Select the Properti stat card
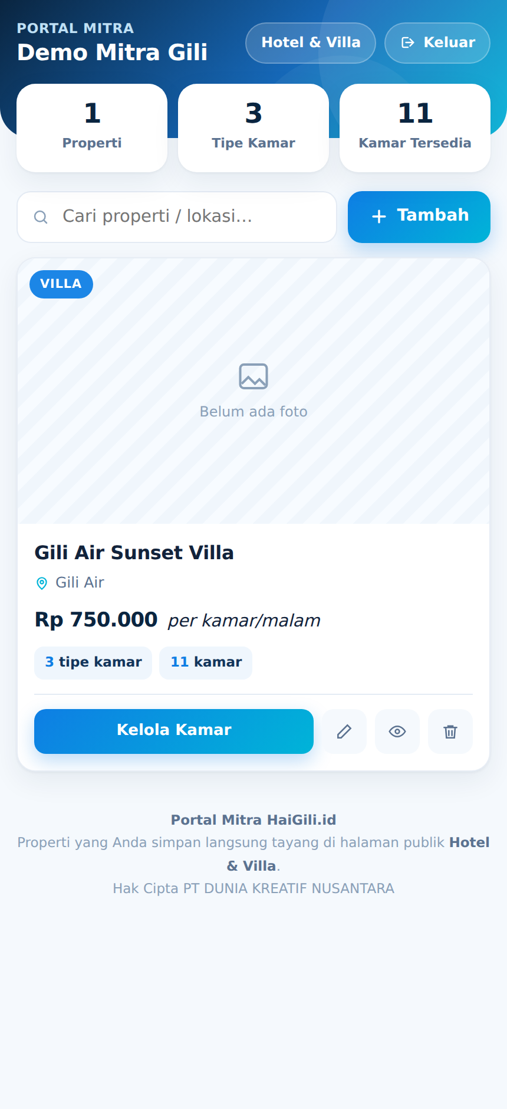Viewport: 507px width, 1109px height. tap(92, 128)
